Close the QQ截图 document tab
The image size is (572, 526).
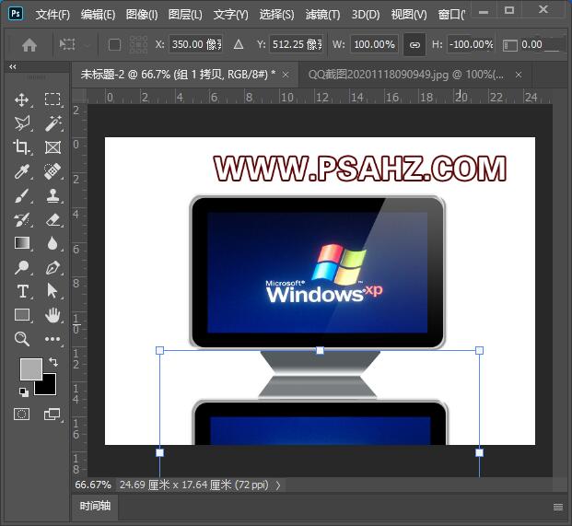click(519, 75)
